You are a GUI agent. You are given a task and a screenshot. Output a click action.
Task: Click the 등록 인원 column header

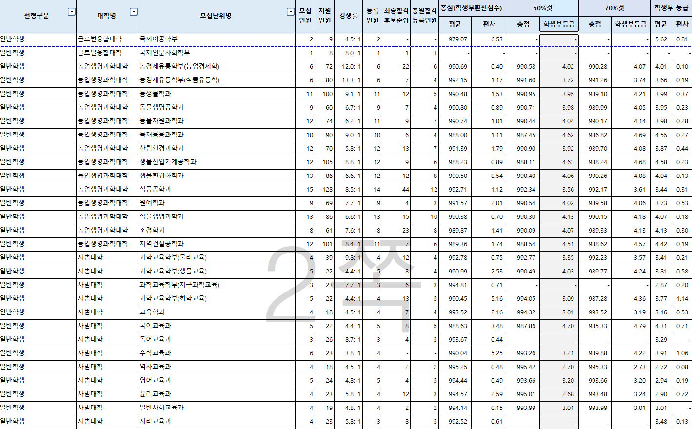coord(373,16)
